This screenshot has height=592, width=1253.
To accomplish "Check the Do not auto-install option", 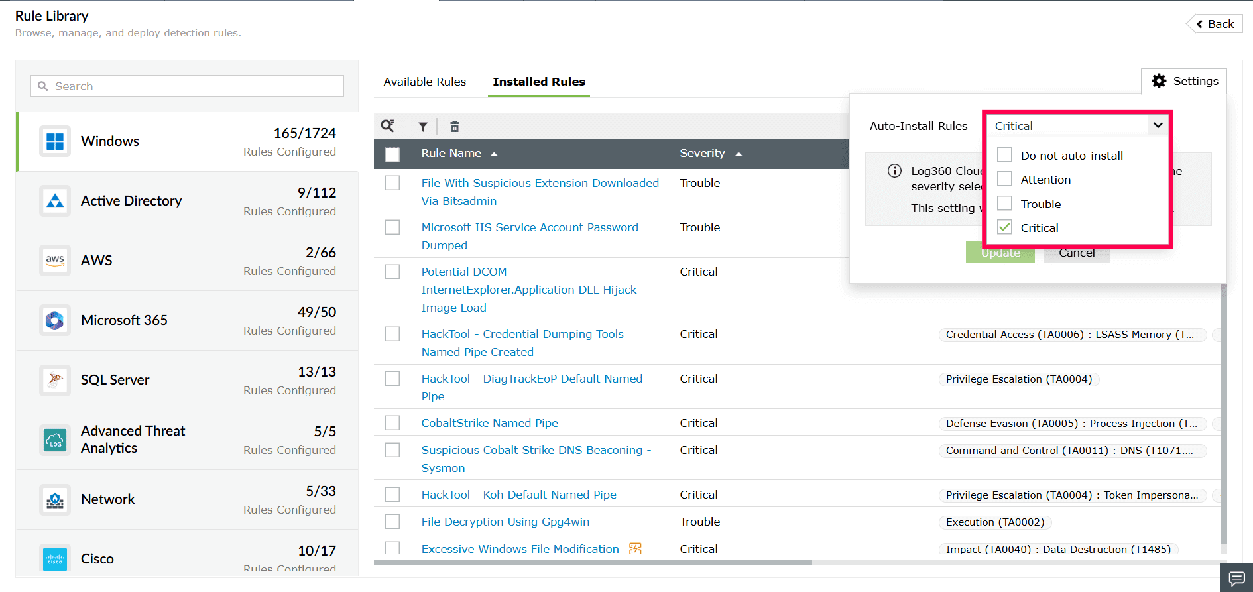I will click(x=1005, y=155).
